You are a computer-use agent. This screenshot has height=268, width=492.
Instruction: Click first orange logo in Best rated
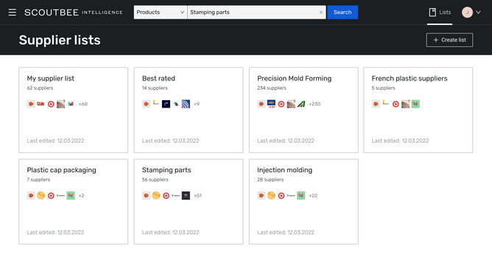tap(147, 104)
